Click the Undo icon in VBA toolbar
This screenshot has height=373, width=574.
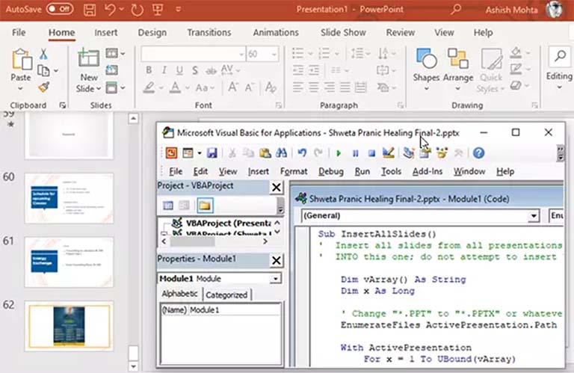pyautogui.click(x=302, y=153)
